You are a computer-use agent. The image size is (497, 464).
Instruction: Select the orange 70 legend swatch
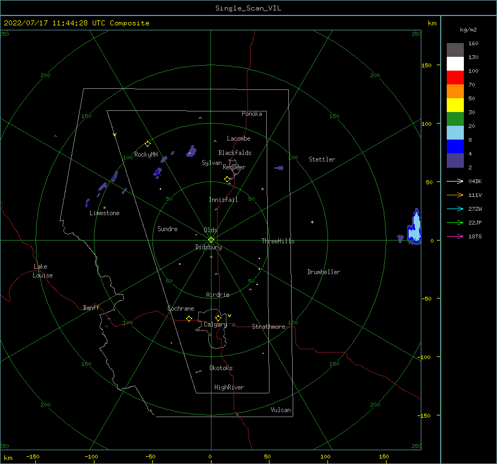click(x=455, y=91)
